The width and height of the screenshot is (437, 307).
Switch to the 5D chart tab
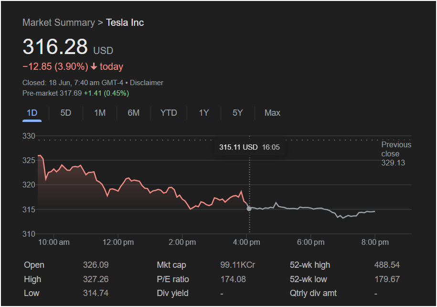[66, 113]
